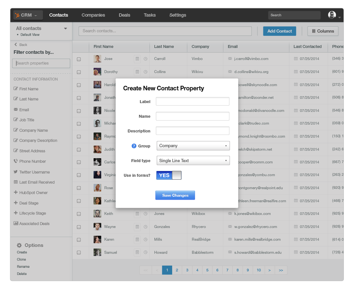Select the checkbox for Samuel Howard
This screenshot has width=353, height=289.
click(x=79, y=252)
